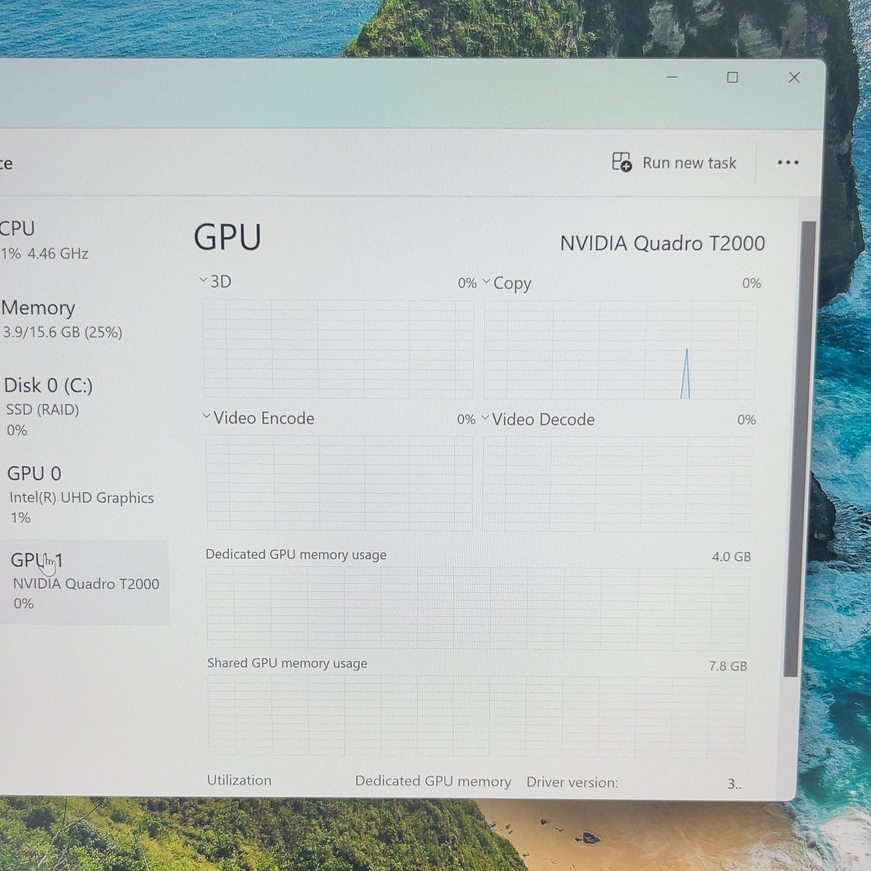Screen dimensions: 871x871
Task: Click the Dedicated GPU memory usage graph
Action: (478, 607)
